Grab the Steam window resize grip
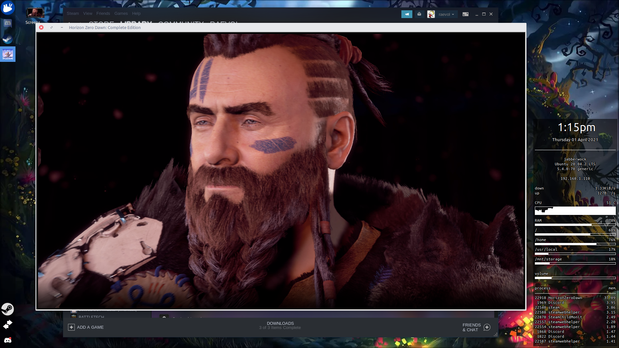The image size is (619, 348). 496,335
